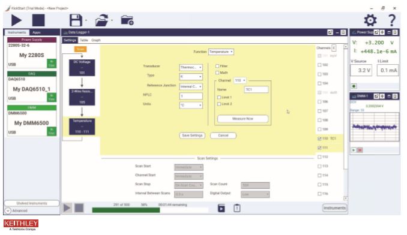The width and height of the screenshot is (407, 235).
Task: Click the orange Scan step button
Action: [x=80, y=49]
